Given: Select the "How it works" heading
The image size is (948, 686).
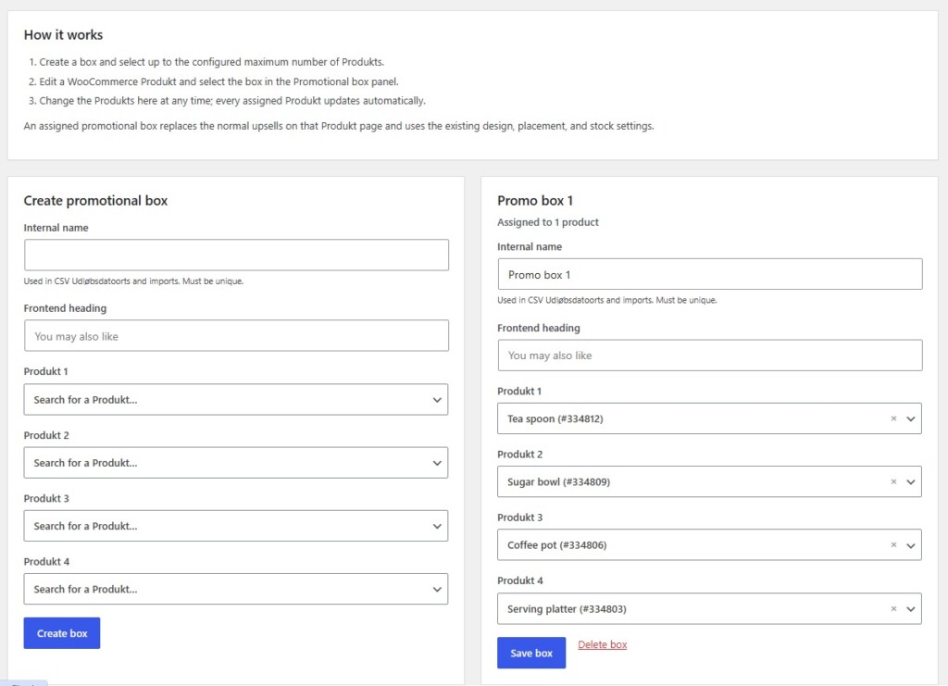Looking at the screenshot, I should click(x=64, y=35).
